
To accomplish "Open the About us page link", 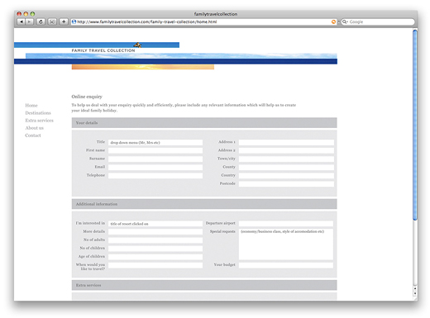I will click(x=35, y=128).
